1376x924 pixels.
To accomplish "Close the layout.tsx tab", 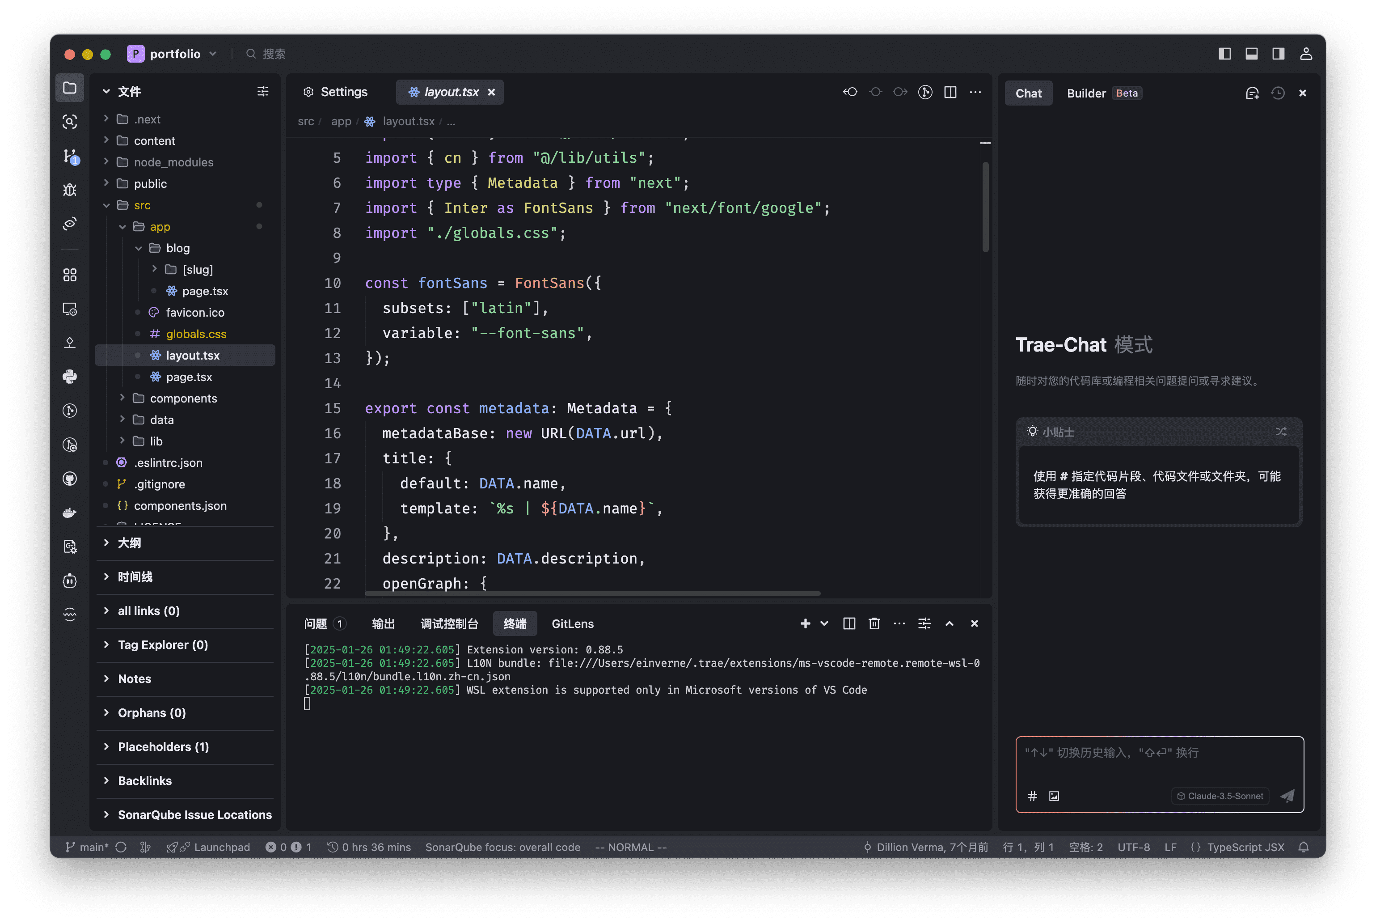I will [491, 92].
